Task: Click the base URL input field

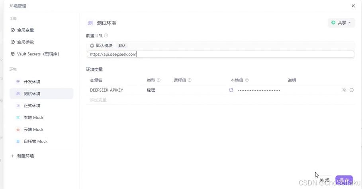Action: click(x=221, y=54)
